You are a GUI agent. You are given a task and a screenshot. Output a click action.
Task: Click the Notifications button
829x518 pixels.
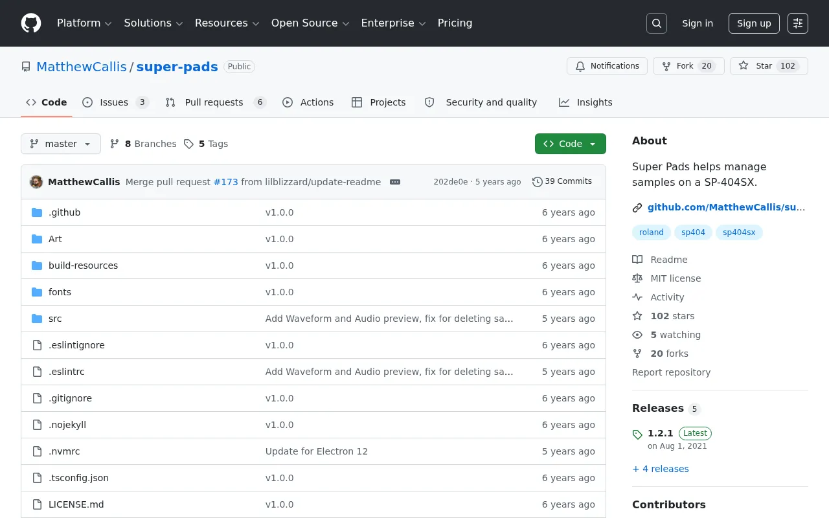click(607, 66)
